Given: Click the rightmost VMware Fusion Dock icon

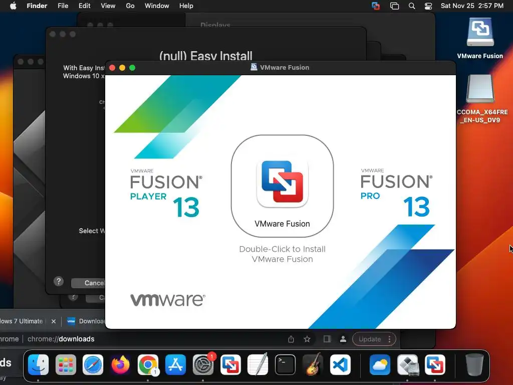Looking at the screenshot, I should pos(435,364).
